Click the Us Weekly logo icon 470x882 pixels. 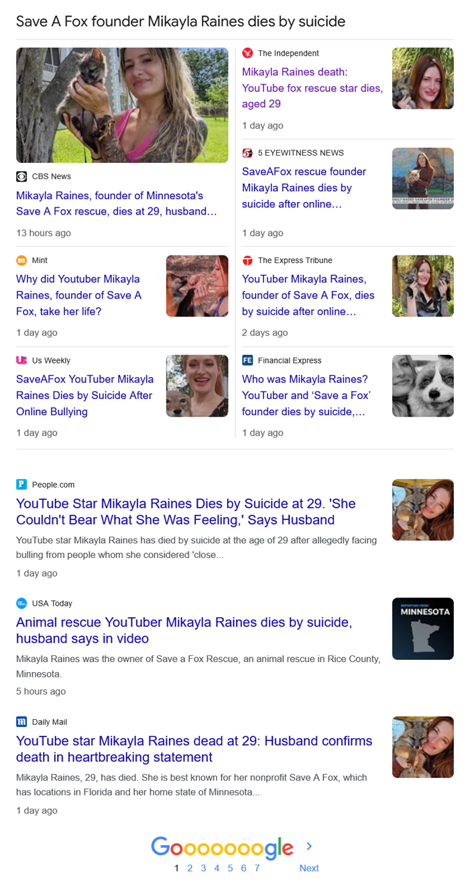pyautogui.click(x=21, y=360)
